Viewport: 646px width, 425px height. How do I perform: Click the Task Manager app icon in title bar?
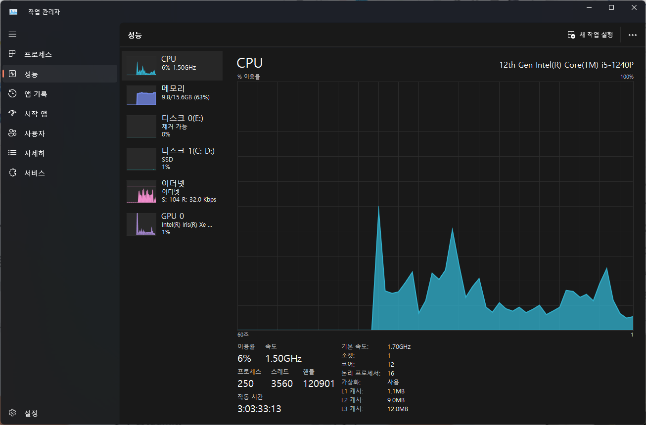(13, 12)
